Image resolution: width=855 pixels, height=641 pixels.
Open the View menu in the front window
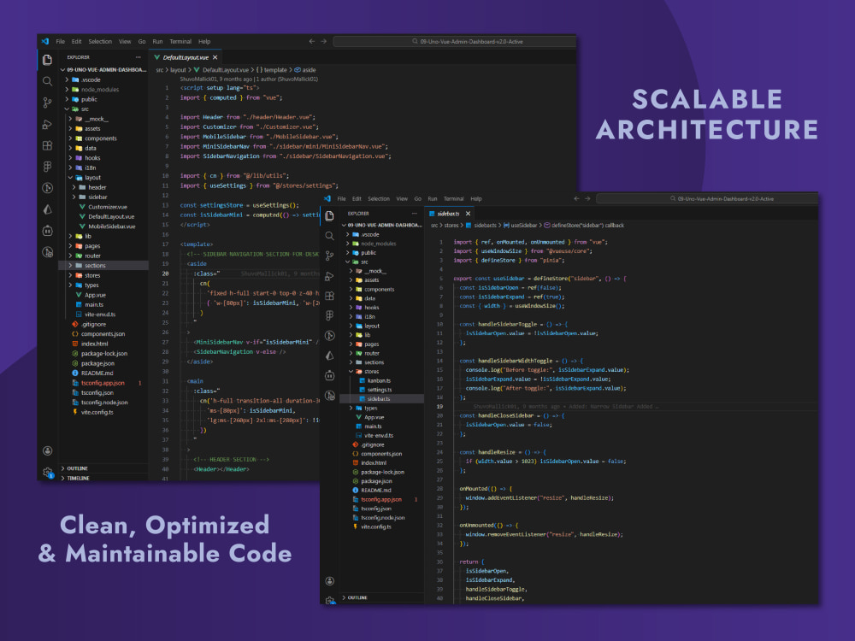(x=402, y=199)
